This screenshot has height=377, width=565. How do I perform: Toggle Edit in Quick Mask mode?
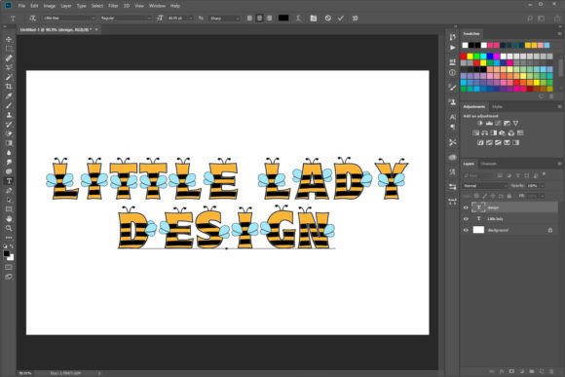coord(9,267)
